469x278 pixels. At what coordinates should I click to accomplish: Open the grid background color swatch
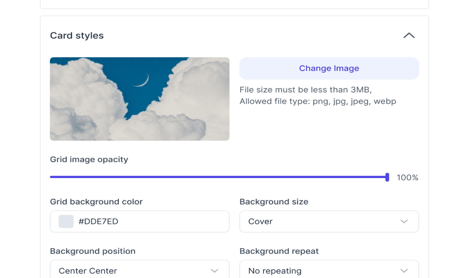(66, 221)
